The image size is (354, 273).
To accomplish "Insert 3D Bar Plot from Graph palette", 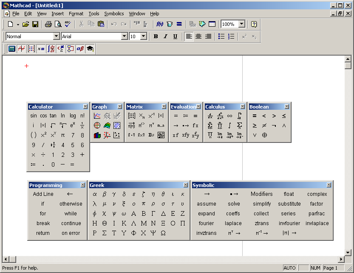I will click(x=97, y=135).
